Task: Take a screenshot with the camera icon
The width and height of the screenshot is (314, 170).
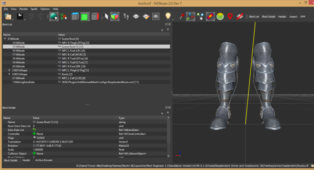Action: pos(156,17)
